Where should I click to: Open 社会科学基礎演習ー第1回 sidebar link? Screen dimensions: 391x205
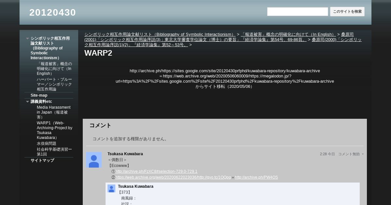click(x=54, y=152)
